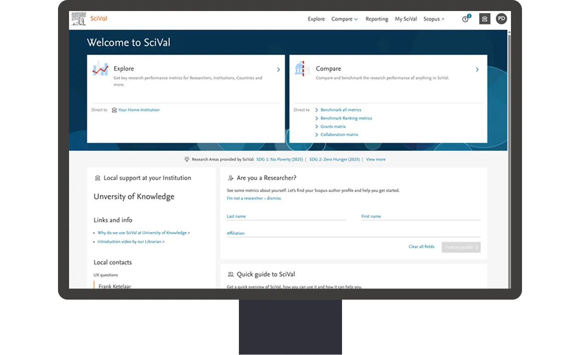Expand the Benchmark all metrics link

[x=341, y=110]
